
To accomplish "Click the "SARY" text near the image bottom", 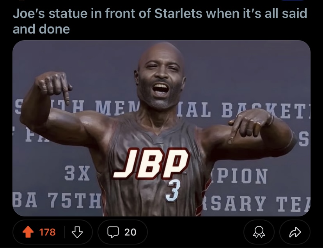I will point(234,203).
